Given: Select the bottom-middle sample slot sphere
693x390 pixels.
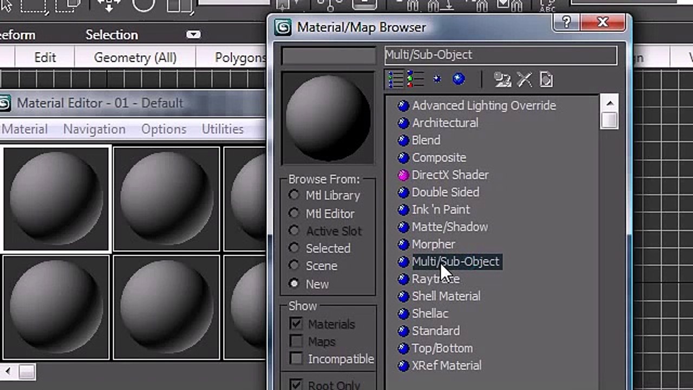Looking at the screenshot, I should tap(166, 307).
